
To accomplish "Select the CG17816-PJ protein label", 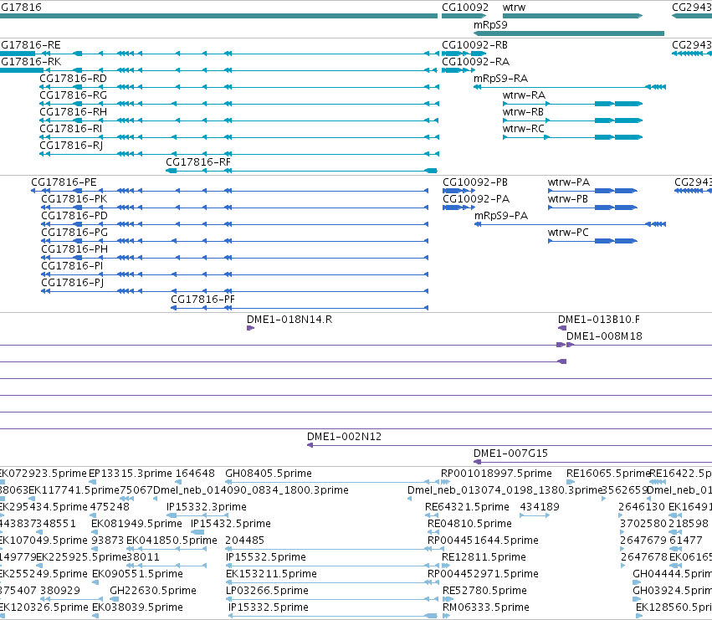I will (x=73, y=283).
